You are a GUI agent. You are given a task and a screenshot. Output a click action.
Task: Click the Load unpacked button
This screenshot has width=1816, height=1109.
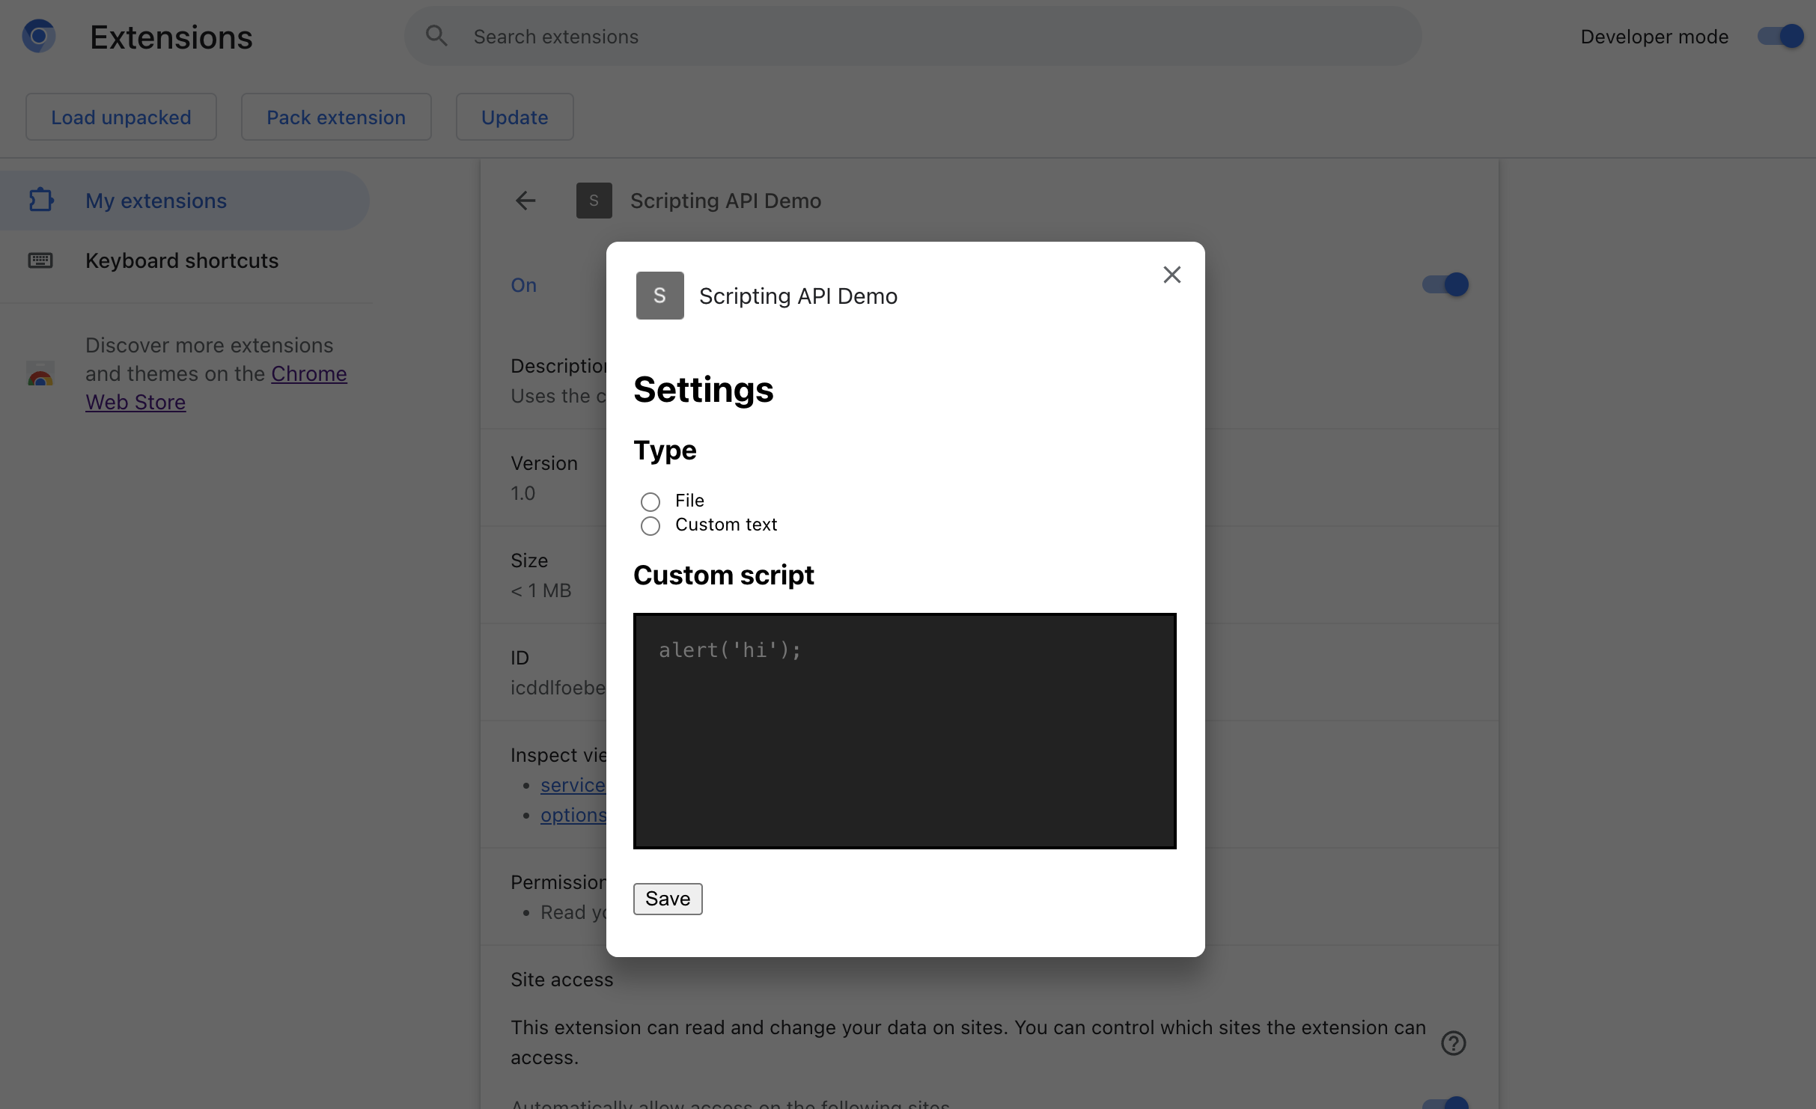tap(121, 115)
